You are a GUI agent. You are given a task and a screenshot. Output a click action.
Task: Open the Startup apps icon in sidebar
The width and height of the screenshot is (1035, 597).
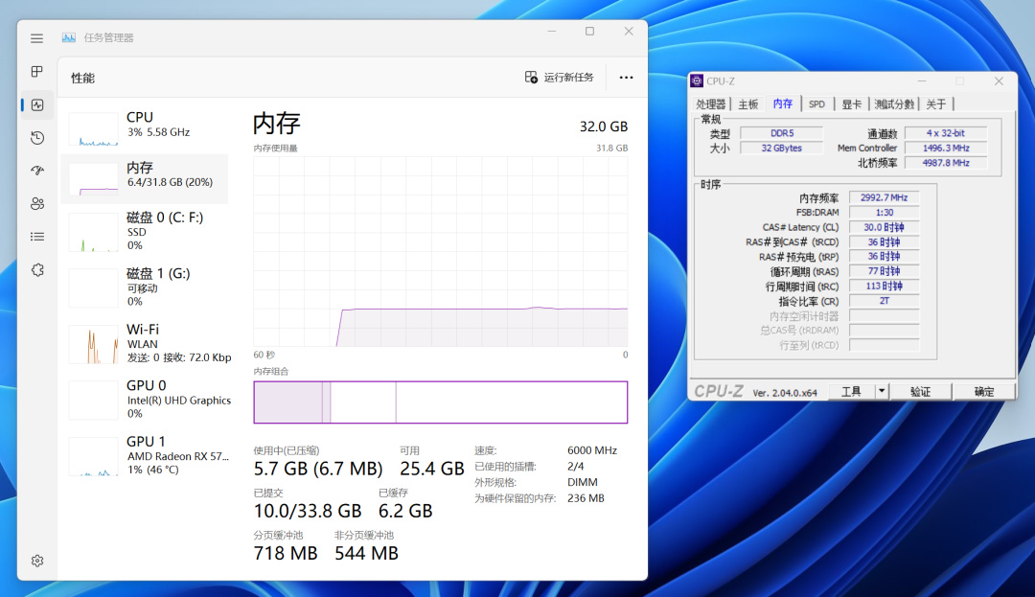(37, 171)
